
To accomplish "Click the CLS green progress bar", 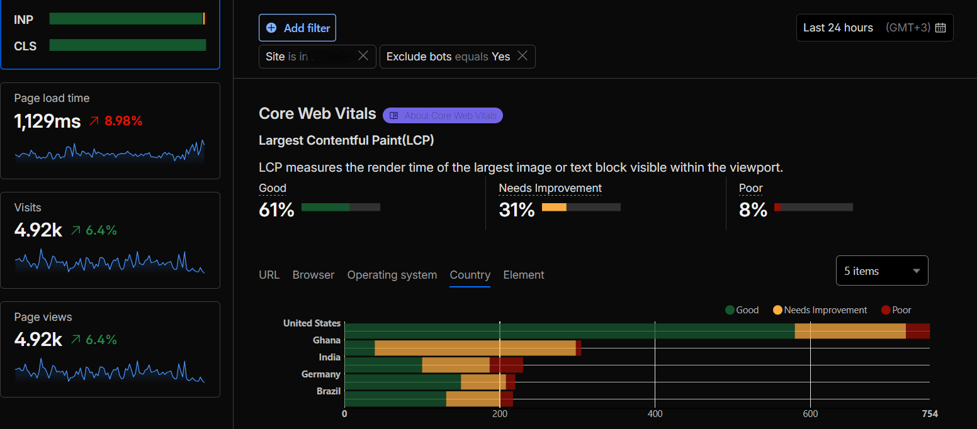I will pyautogui.click(x=128, y=45).
